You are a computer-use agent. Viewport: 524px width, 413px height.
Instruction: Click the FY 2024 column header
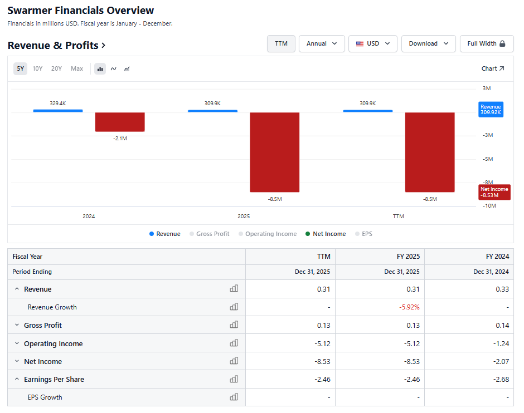(x=469, y=257)
